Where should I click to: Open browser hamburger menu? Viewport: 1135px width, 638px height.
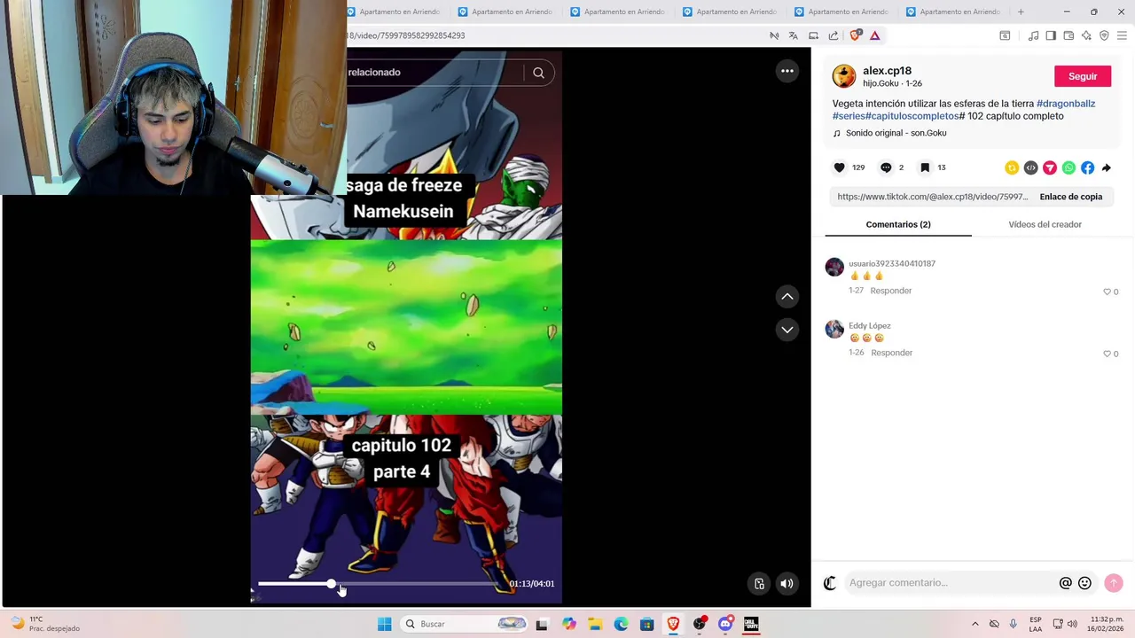pos(1122,35)
